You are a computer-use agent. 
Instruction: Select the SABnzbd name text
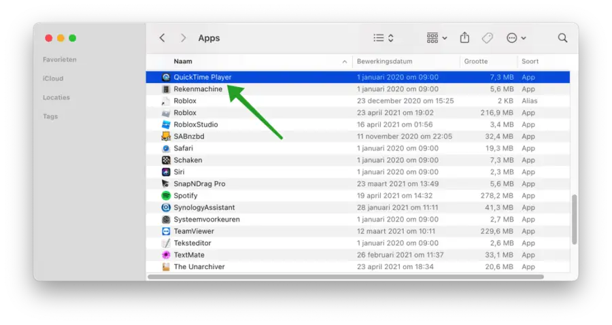pyautogui.click(x=189, y=137)
